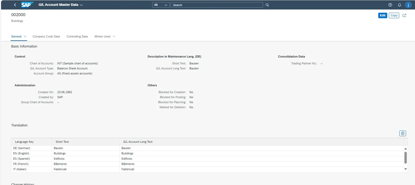This screenshot has height=185, width=415.
Task: Click the Copy button
Action: point(394,15)
